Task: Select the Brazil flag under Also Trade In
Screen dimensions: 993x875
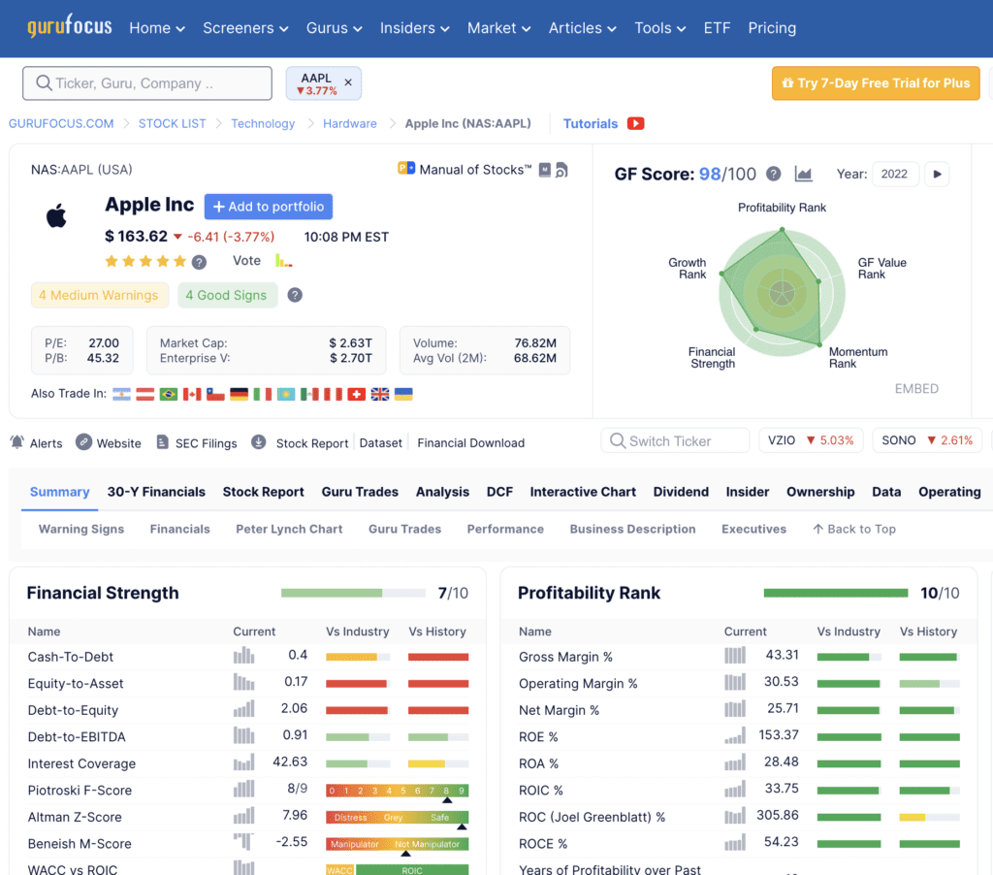Action: coord(169,394)
